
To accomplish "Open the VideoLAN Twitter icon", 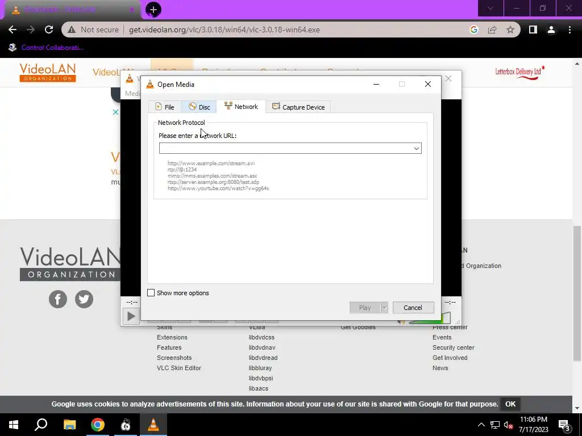I will pos(84,299).
